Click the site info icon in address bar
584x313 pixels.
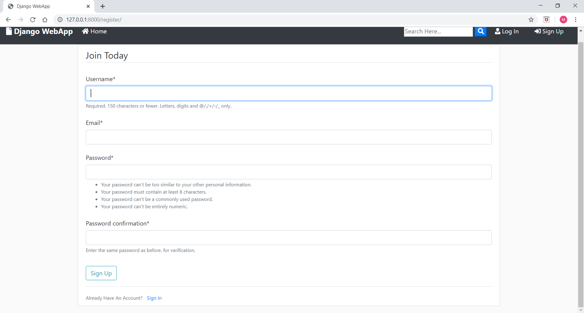pos(60,20)
